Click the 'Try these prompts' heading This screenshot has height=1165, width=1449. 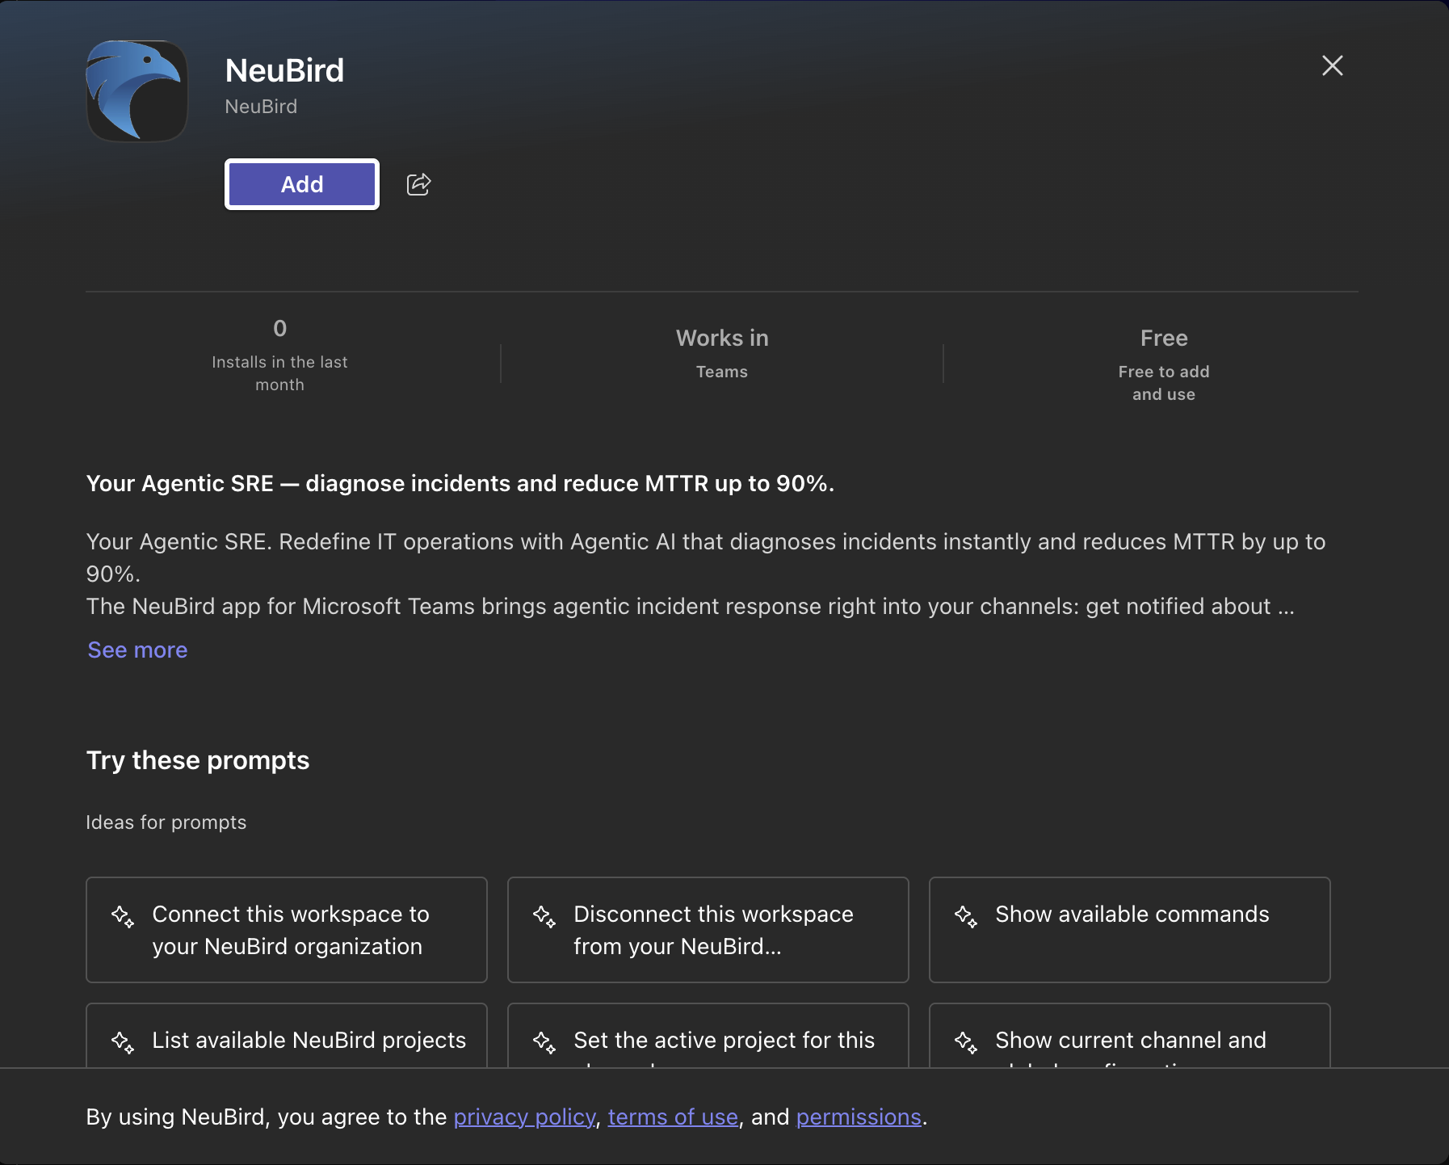tap(198, 760)
